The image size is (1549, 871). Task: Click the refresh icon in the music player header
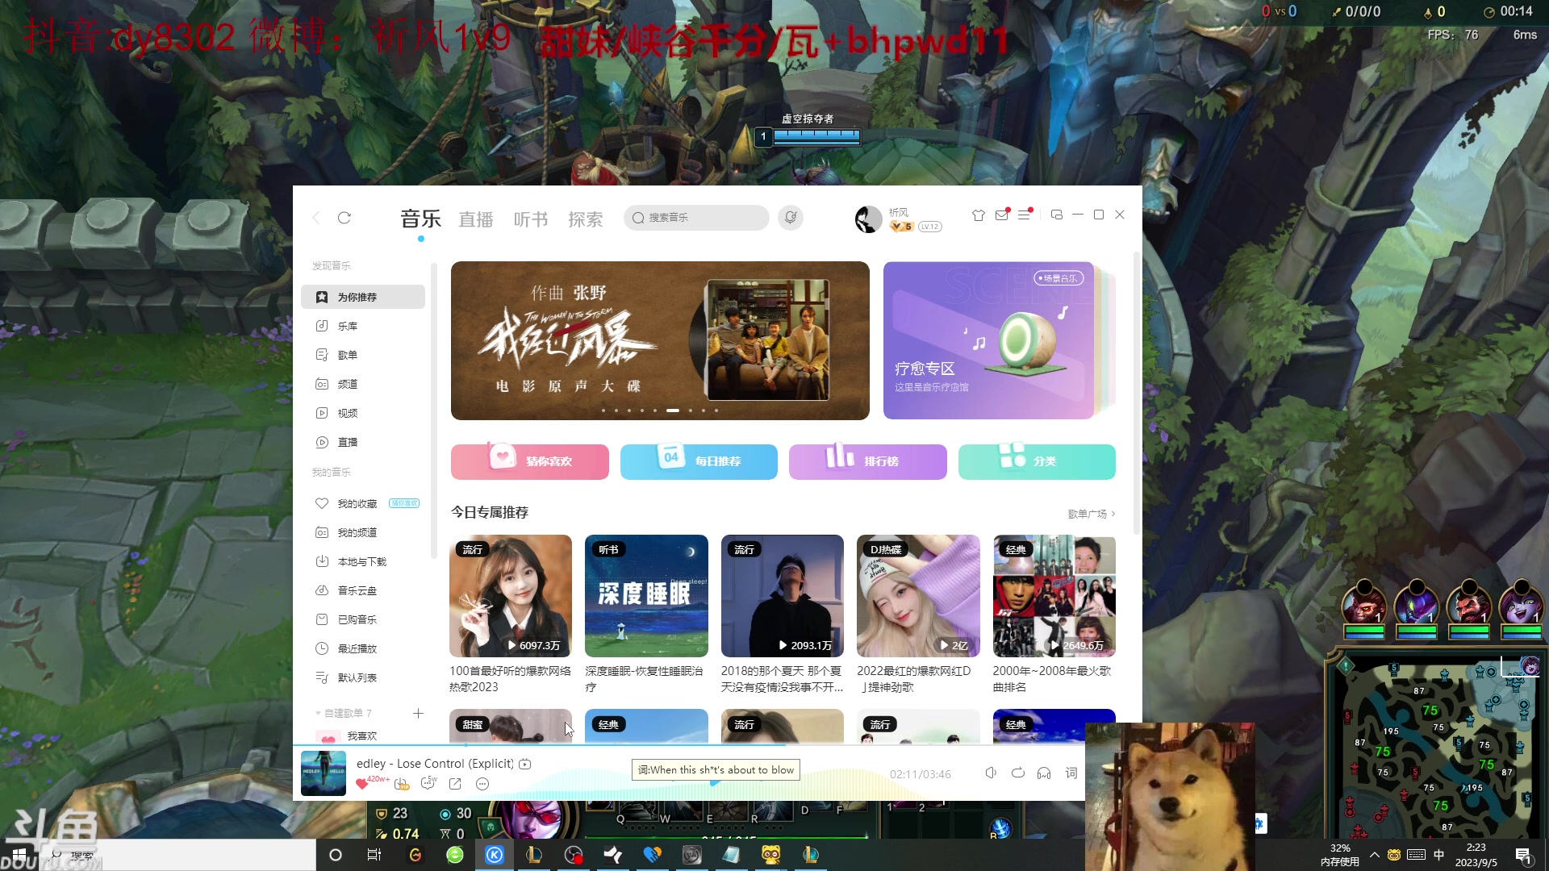coord(344,218)
